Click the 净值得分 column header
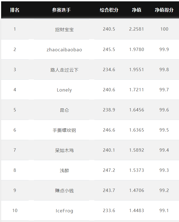Viewport: 179px width, 222px height. pyautogui.click(x=164, y=10)
